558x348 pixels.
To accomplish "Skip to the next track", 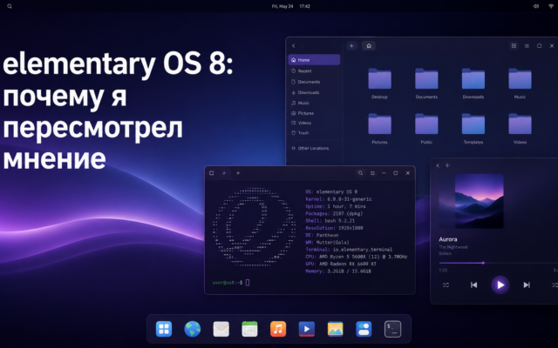I will [x=527, y=284].
